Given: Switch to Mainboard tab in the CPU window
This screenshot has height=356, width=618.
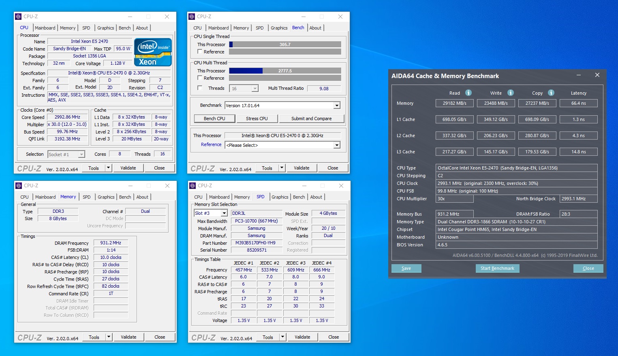Looking at the screenshot, I should [45, 28].
